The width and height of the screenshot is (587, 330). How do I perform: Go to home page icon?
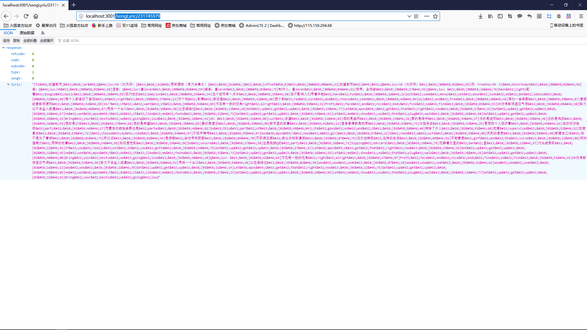coord(36,16)
